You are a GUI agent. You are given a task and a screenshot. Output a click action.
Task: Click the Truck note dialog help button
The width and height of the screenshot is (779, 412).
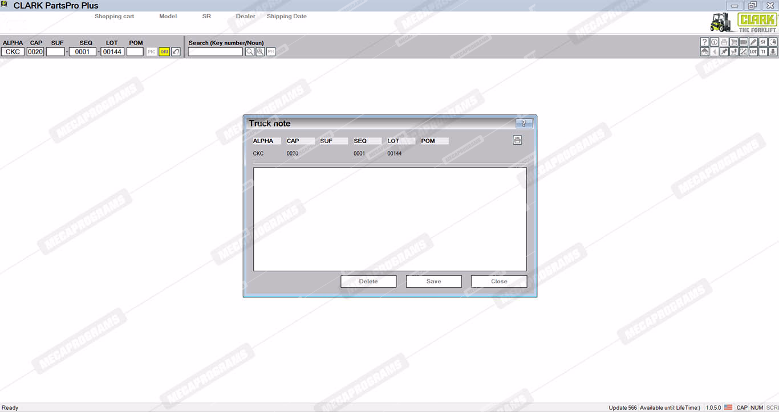point(524,124)
